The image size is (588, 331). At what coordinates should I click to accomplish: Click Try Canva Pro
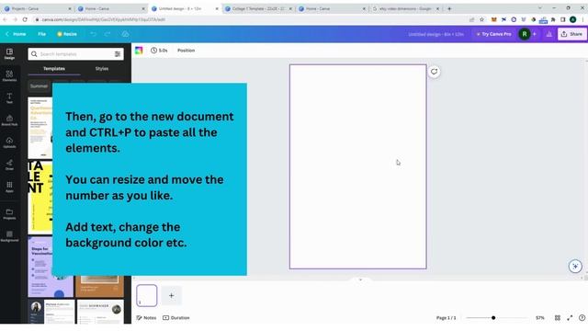pos(493,34)
